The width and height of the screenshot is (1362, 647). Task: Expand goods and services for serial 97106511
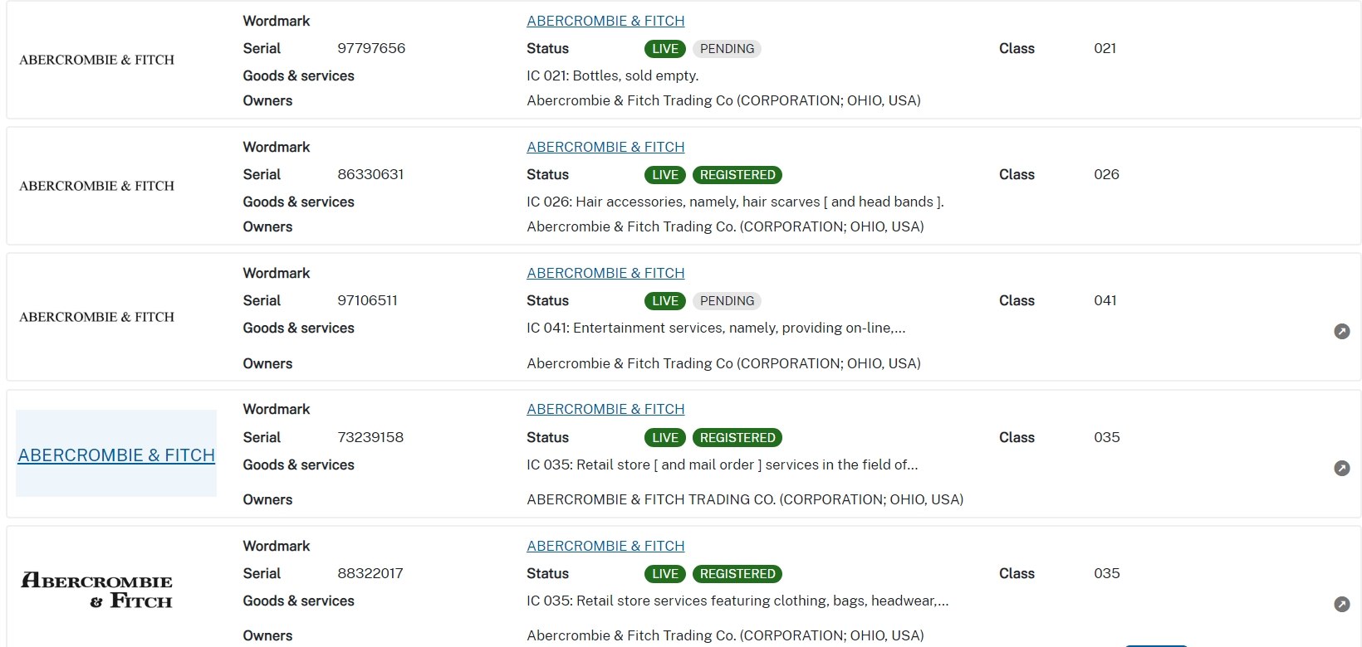coord(1341,332)
